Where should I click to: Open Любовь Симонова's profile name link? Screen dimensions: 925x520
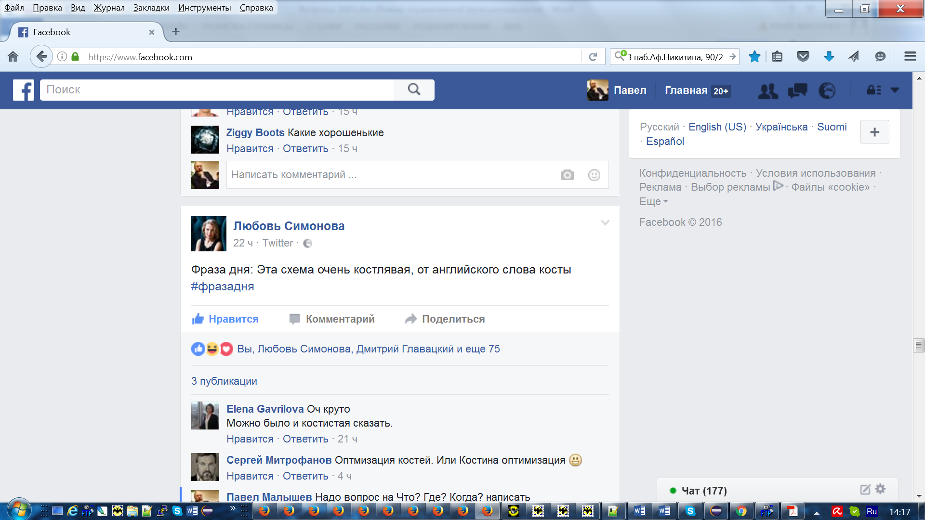click(289, 226)
